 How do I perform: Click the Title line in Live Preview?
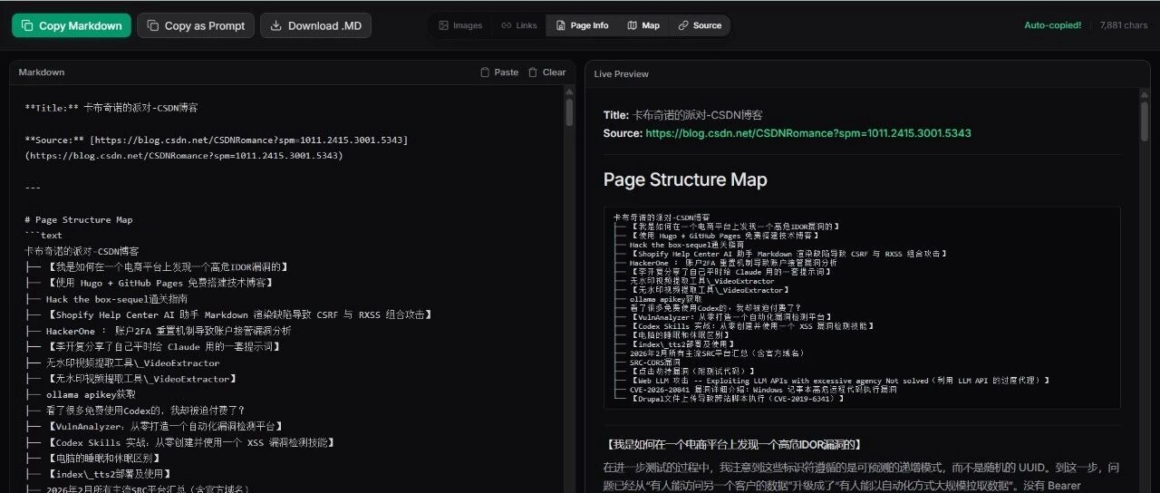click(x=683, y=115)
